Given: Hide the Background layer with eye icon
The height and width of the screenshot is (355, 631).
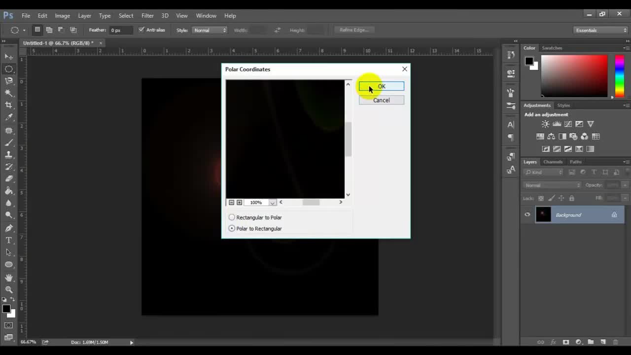Looking at the screenshot, I should click(527, 215).
